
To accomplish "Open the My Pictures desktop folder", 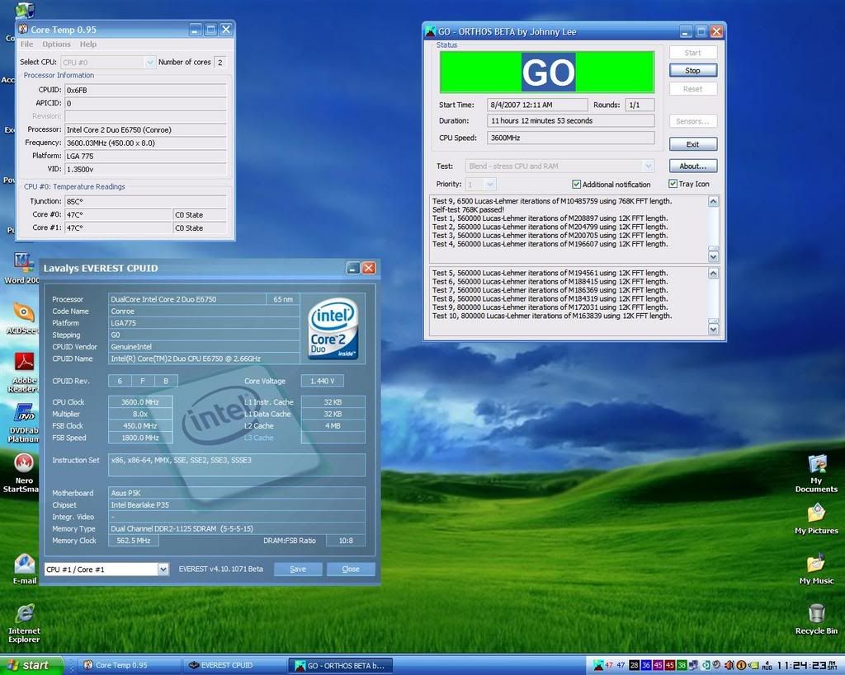I will (816, 519).
